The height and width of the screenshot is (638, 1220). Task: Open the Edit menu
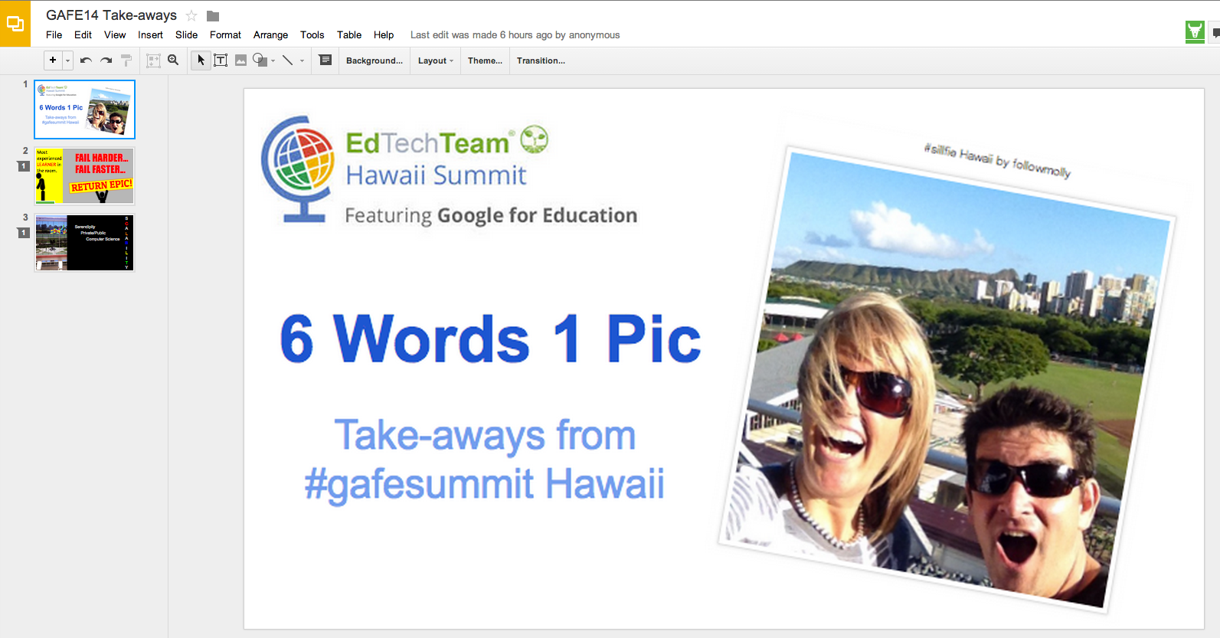pyautogui.click(x=83, y=34)
